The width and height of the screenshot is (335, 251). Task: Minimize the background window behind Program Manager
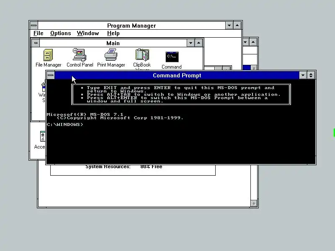[x=245, y=42]
